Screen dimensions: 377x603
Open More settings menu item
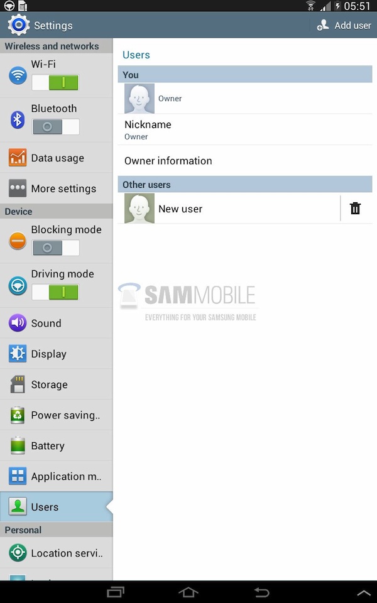tap(57, 188)
